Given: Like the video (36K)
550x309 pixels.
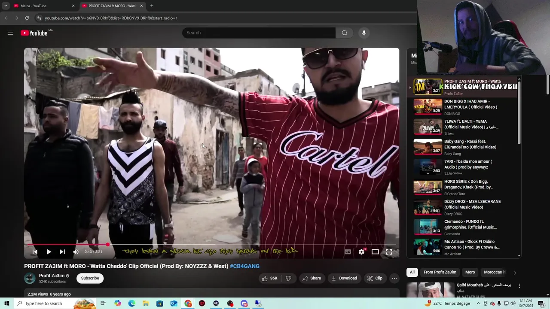Looking at the screenshot, I should pyautogui.click(x=269, y=278).
